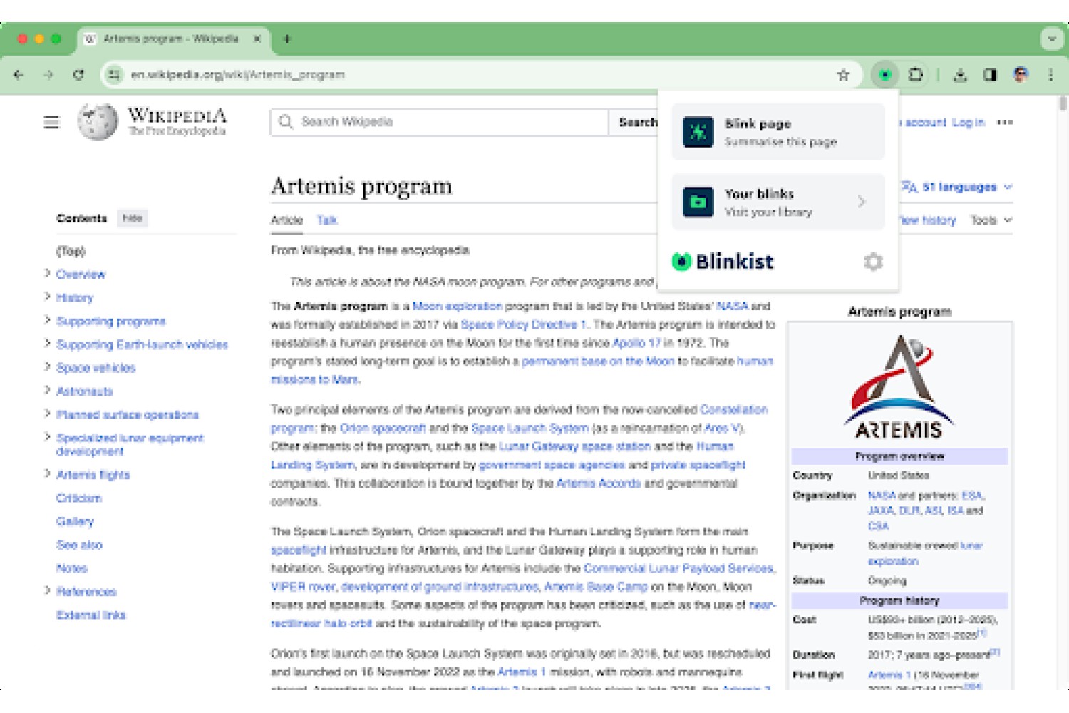Open the Artemis Accords link
Screen dimensions: 1069x713
click(x=599, y=483)
